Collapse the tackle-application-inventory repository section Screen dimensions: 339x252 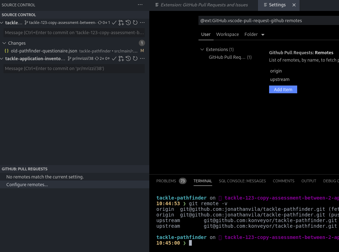[x=2, y=58]
